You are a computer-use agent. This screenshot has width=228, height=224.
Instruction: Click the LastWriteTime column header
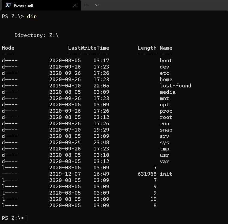pos(88,48)
